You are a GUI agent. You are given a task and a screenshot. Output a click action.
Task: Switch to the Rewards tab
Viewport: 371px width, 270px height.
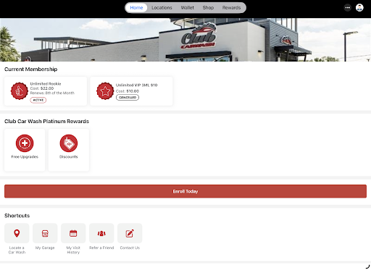pyautogui.click(x=231, y=8)
